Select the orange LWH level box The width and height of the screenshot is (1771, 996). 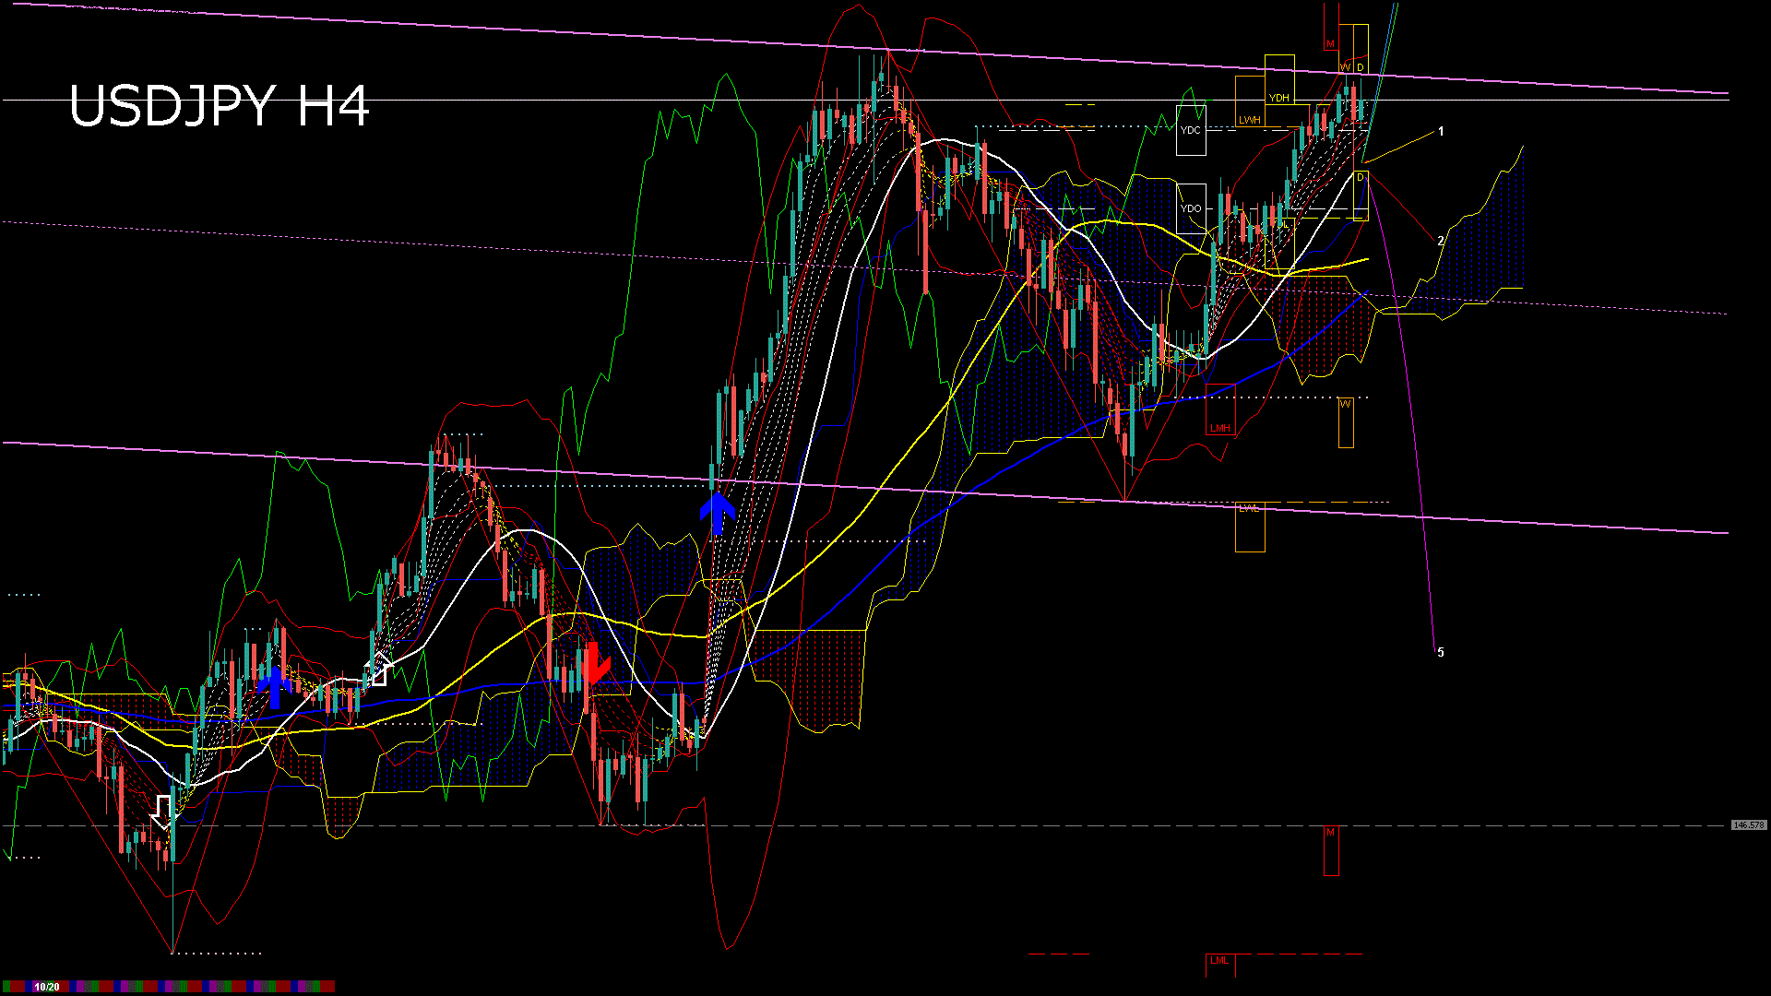pyautogui.click(x=1249, y=102)
